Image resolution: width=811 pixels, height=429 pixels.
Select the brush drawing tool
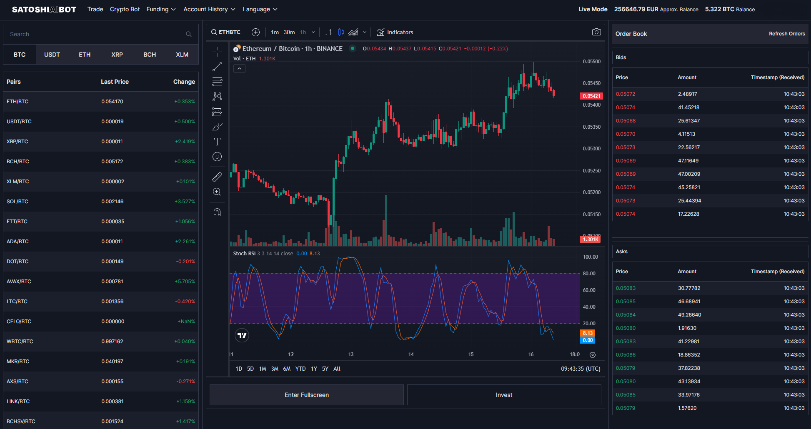pyautogui.click(x=217, y=127)
